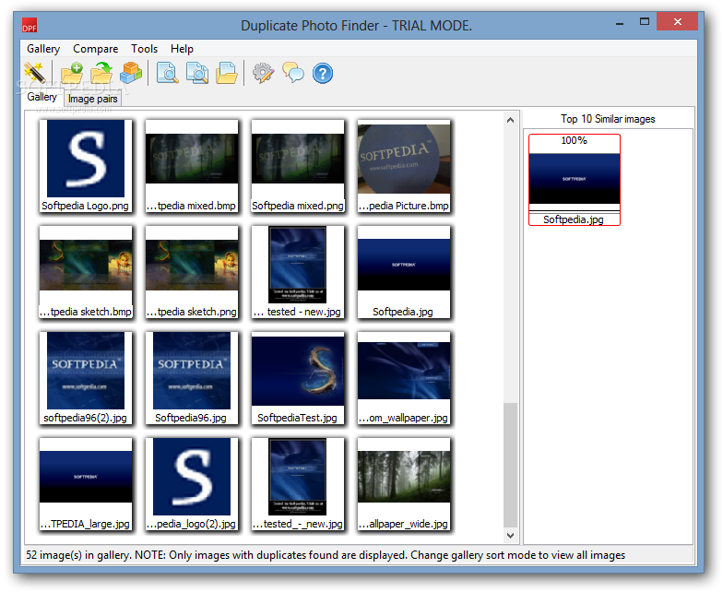Click the single document magnifier search icon

pos(168,73)
